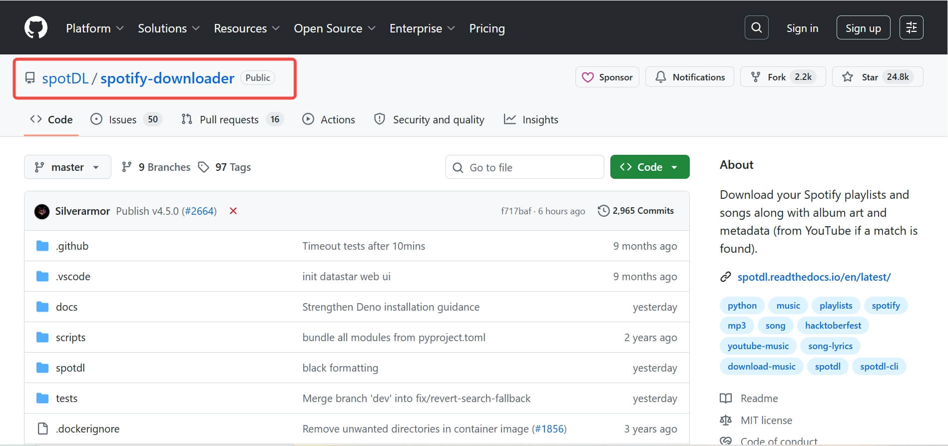
Task: Click the spotdl-cli topic tag
Action: 879,366
